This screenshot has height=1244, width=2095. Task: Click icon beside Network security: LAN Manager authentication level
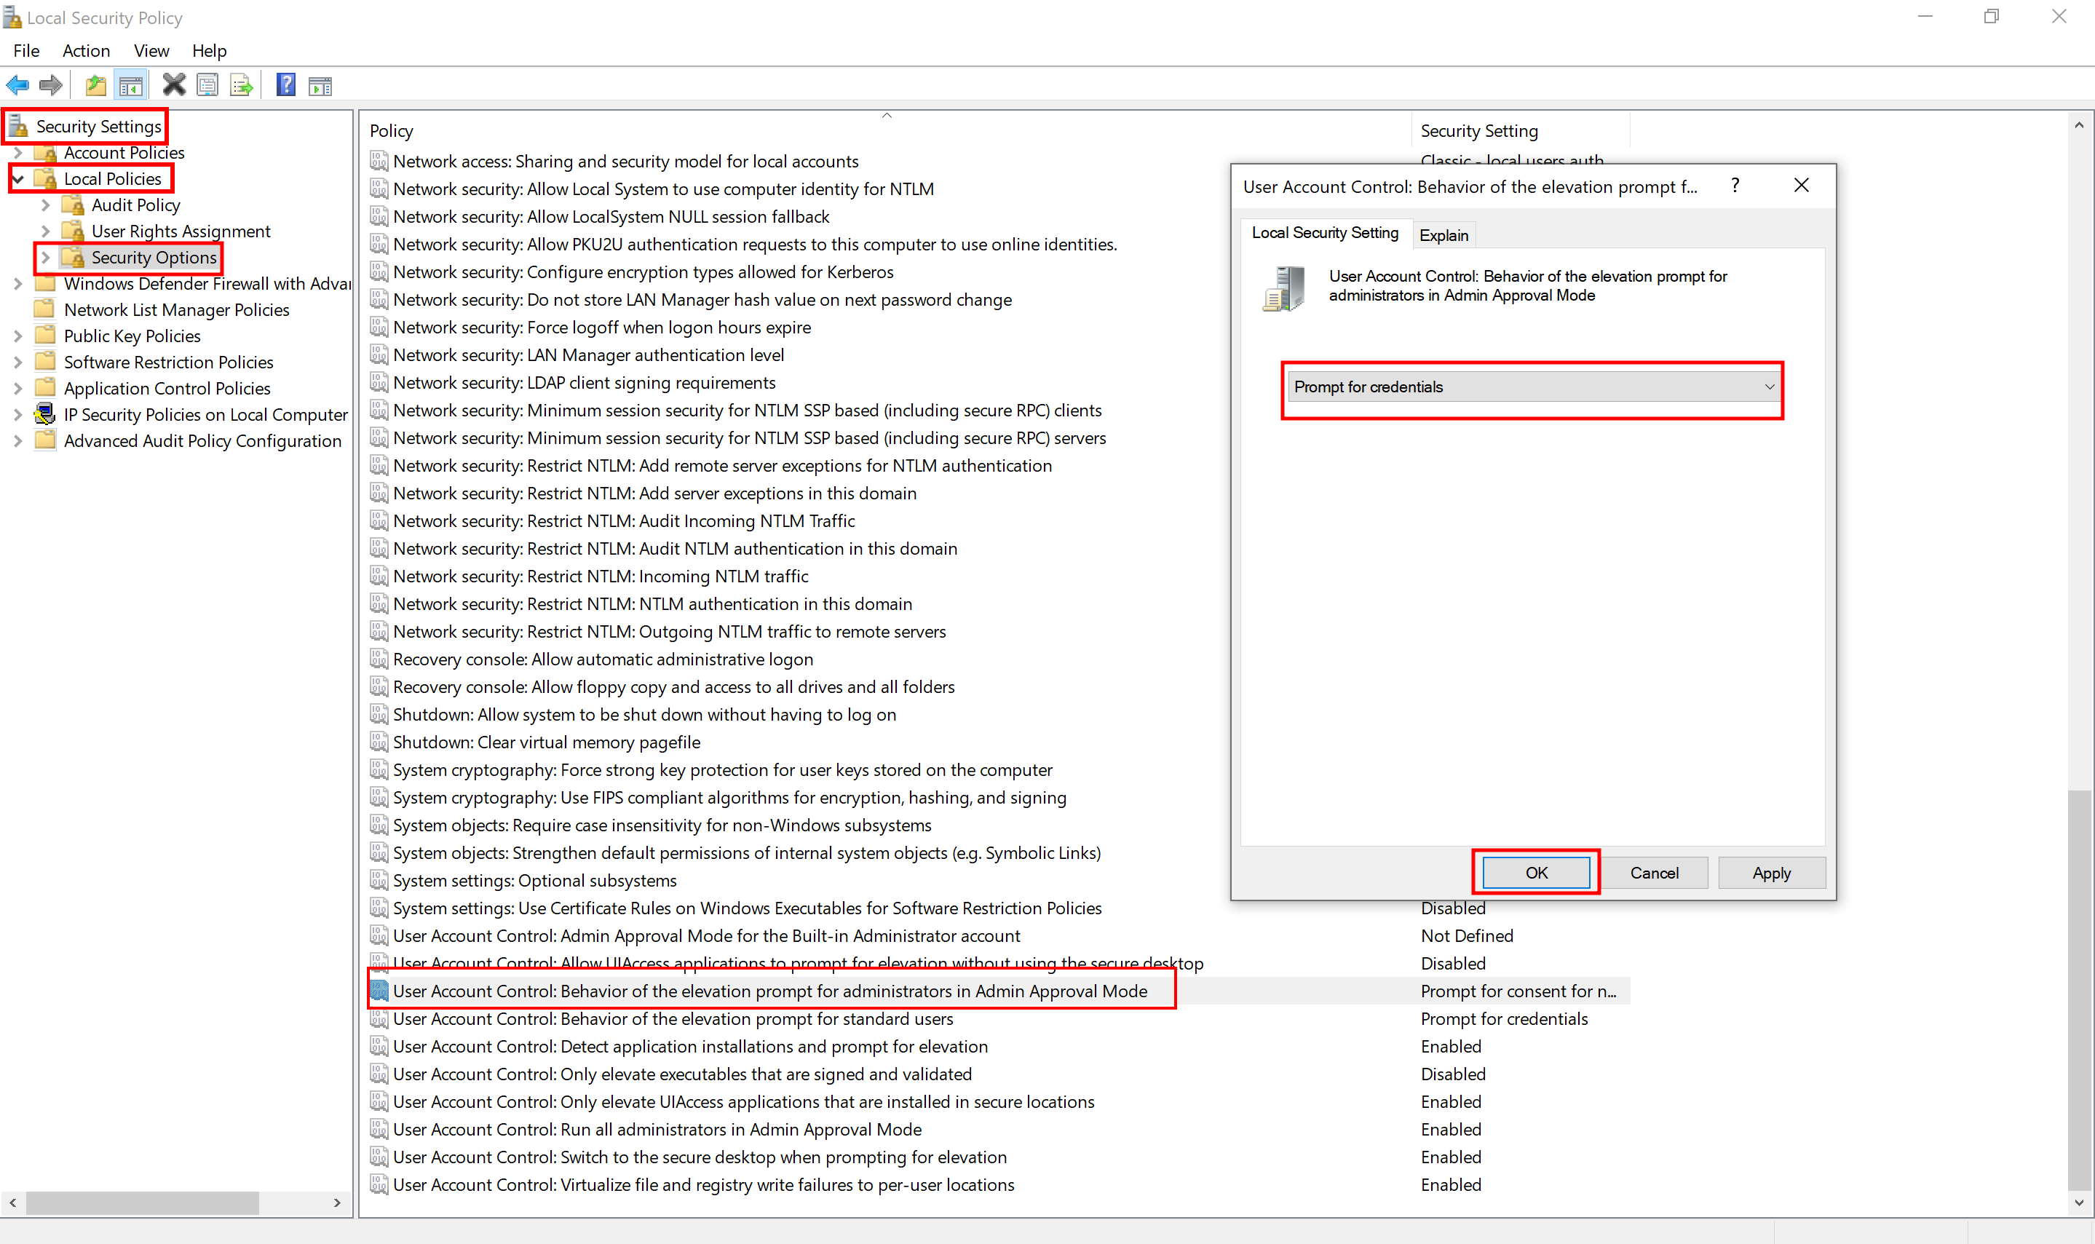379,354
